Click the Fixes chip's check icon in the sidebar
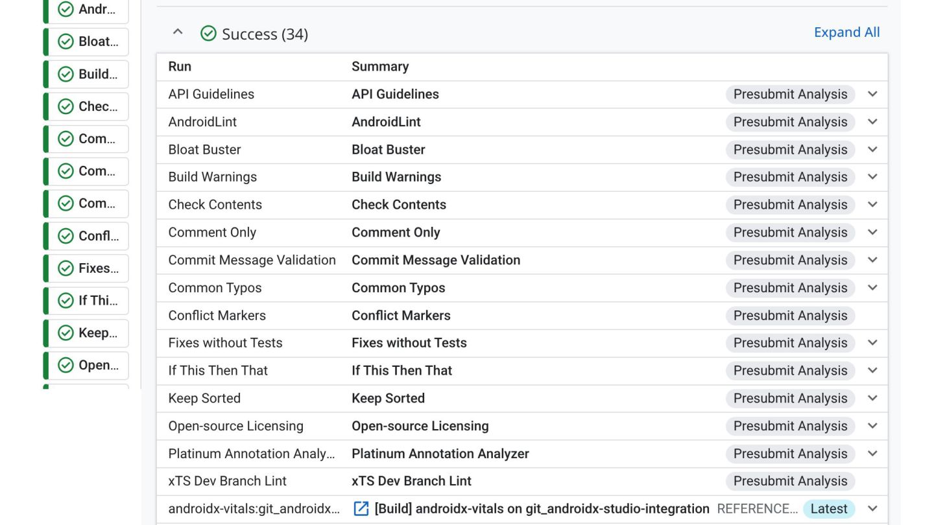 (x=66, y=268)
